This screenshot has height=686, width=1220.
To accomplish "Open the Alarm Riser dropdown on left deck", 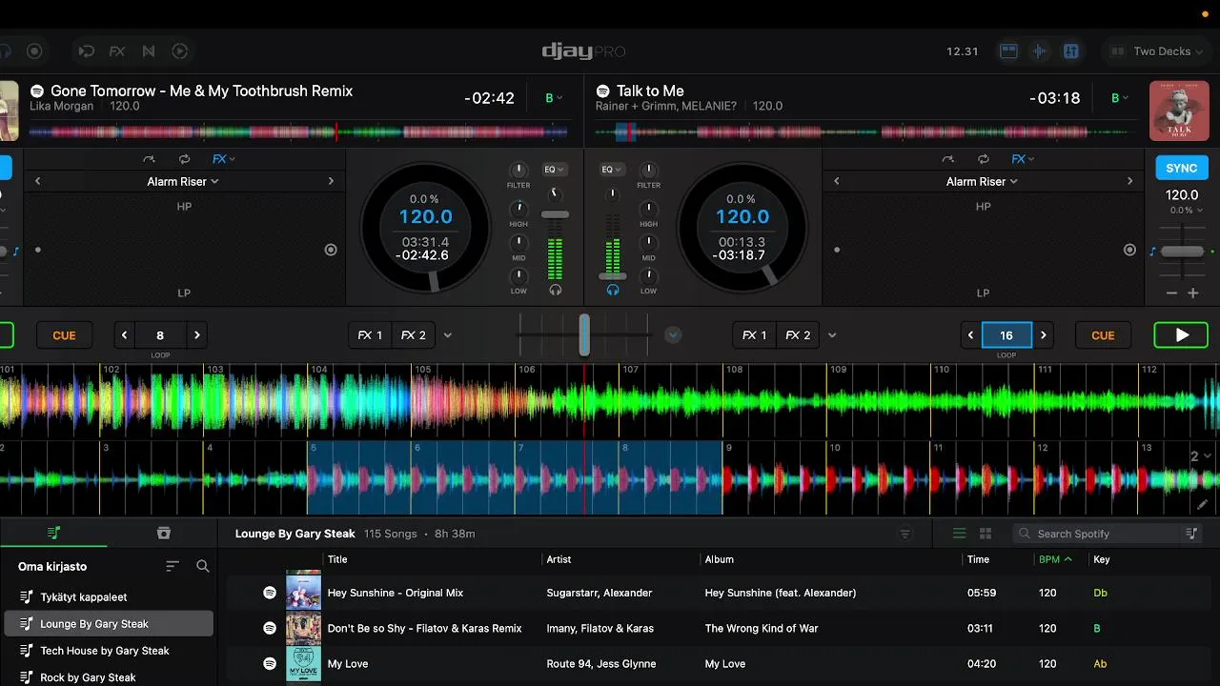I will (x=183, y=181).
